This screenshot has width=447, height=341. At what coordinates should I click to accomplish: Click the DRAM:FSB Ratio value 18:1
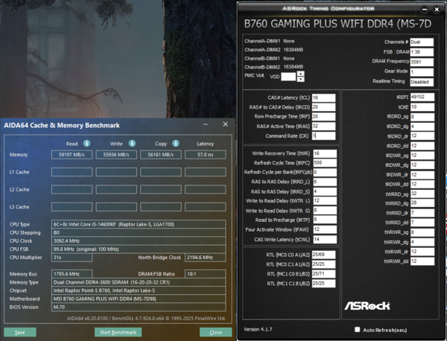point(206,274)
